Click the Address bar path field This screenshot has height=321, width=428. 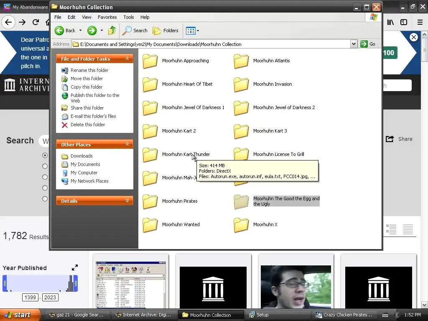tap(211, 44)
